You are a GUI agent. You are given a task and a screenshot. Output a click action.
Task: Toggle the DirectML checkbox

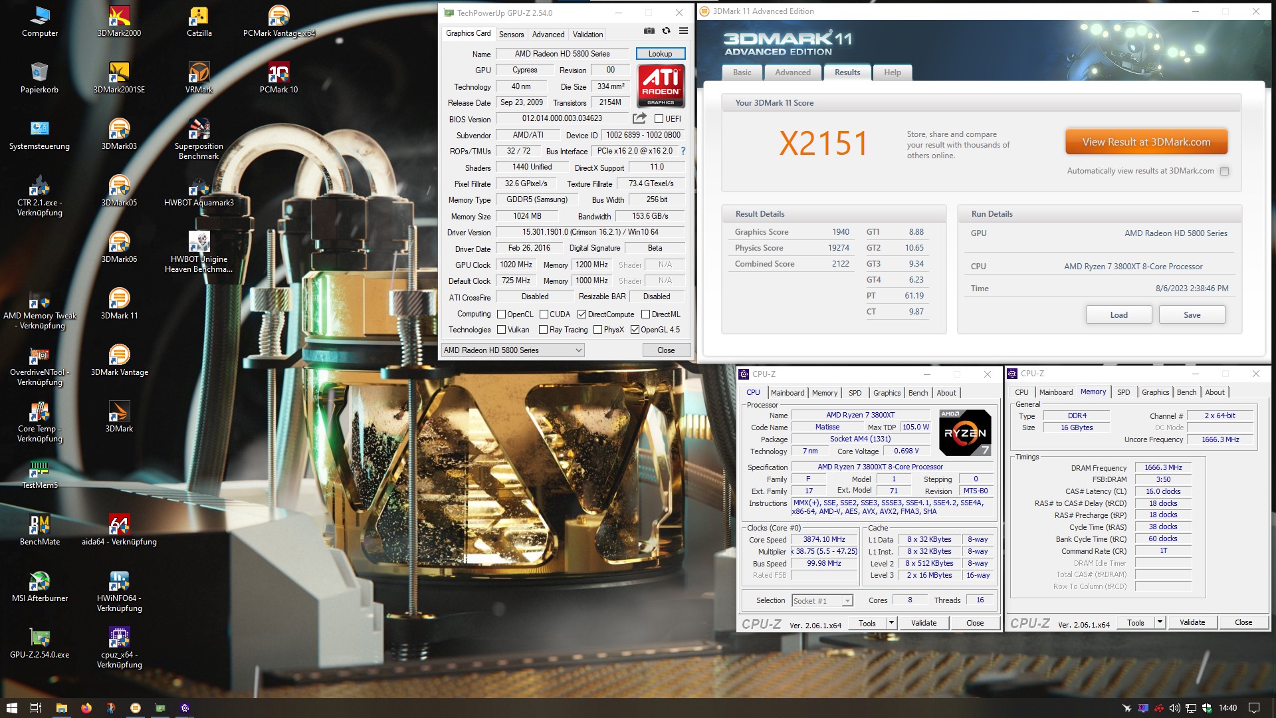[645, 314]
